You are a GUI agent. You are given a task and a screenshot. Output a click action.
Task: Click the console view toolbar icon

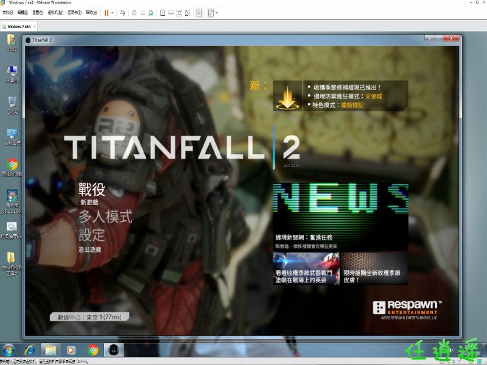click(x=199, y=13)
